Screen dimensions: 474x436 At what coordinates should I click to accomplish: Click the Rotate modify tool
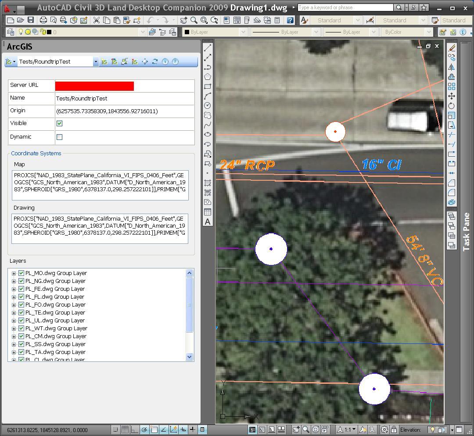point(452,106)
